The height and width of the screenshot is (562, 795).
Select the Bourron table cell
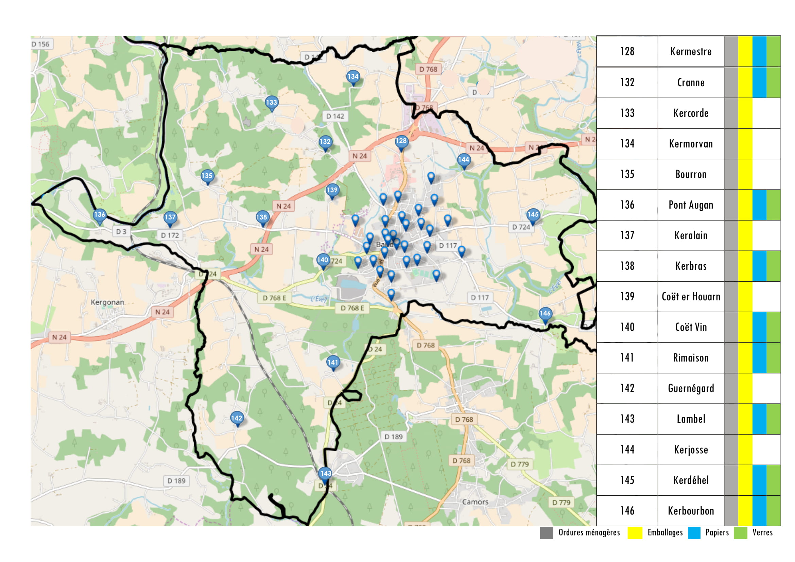point(691,174)
